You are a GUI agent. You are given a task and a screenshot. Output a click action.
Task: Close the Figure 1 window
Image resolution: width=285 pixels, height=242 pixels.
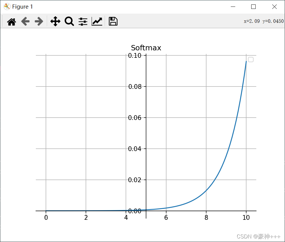point(274,7)
